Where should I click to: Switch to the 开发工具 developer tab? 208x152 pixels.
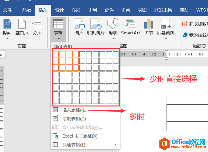click(163, 10)
